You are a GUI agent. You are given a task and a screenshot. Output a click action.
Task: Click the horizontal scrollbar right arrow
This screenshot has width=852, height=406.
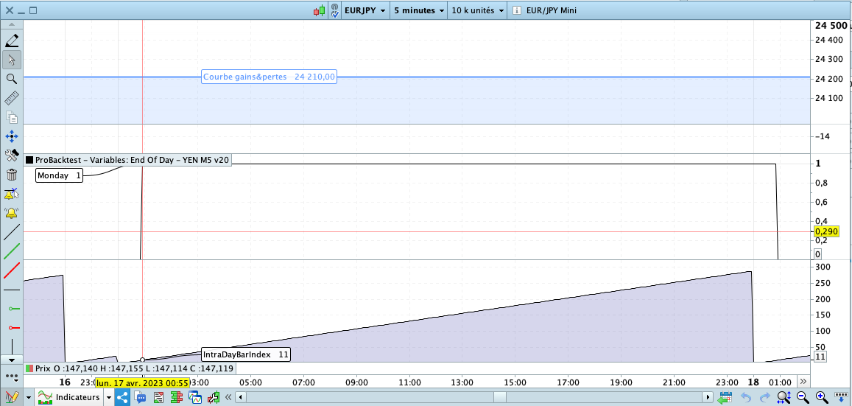[707, 396]
